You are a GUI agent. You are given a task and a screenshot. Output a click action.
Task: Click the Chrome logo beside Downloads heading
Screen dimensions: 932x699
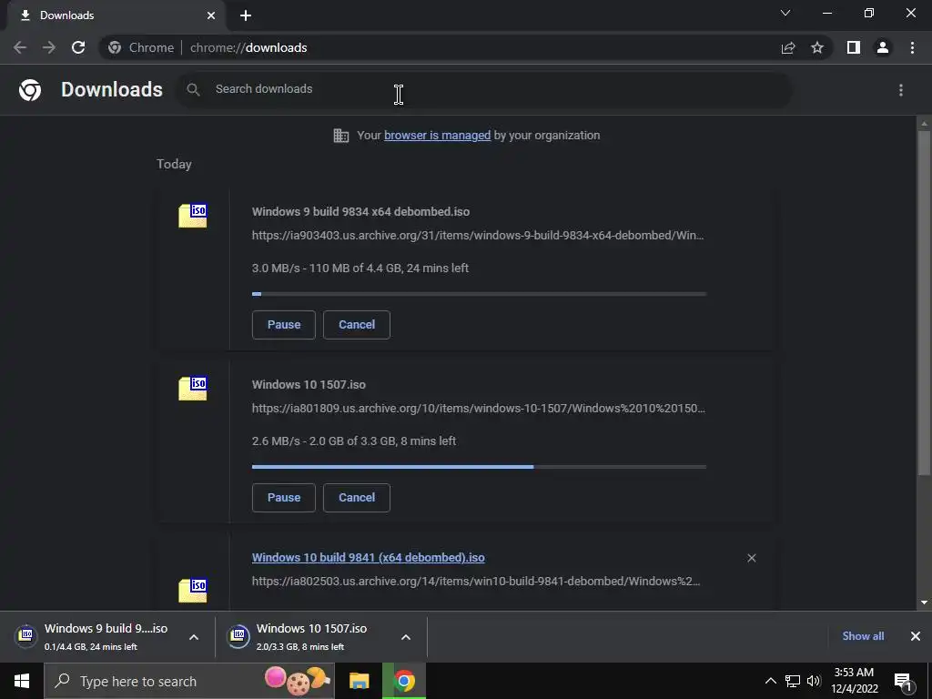30,90
